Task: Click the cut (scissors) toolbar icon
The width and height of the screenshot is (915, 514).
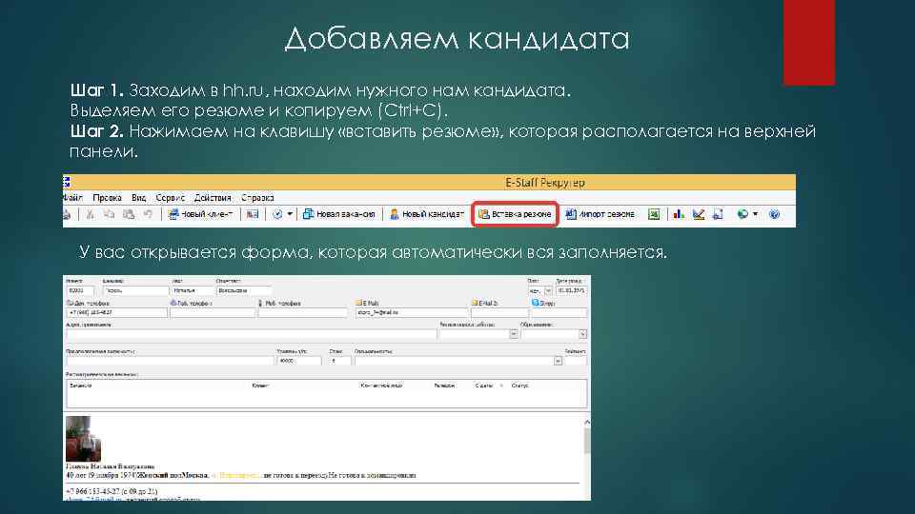Action: 90,214
